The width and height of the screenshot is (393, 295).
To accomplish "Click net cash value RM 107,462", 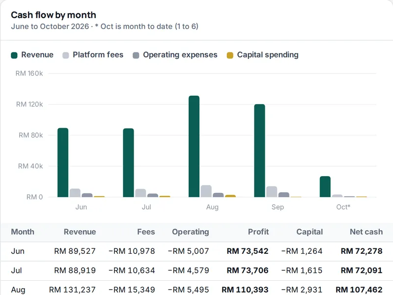I will [359, 290].
